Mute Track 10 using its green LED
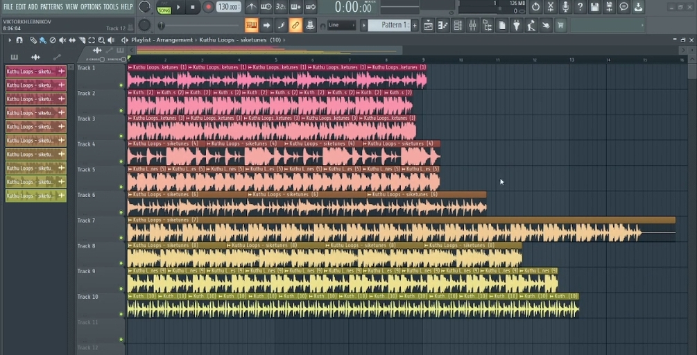The width and height of the screenshot is (697, 355). (121, 314)
